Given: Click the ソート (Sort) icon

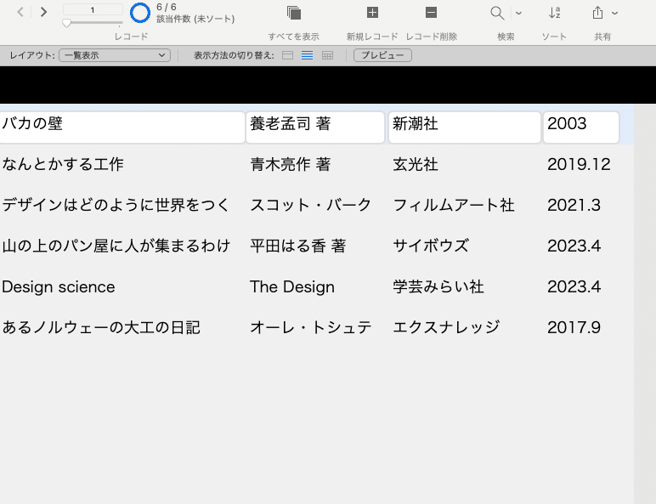Looking at the screenshot, I should [x=554, y=13].
